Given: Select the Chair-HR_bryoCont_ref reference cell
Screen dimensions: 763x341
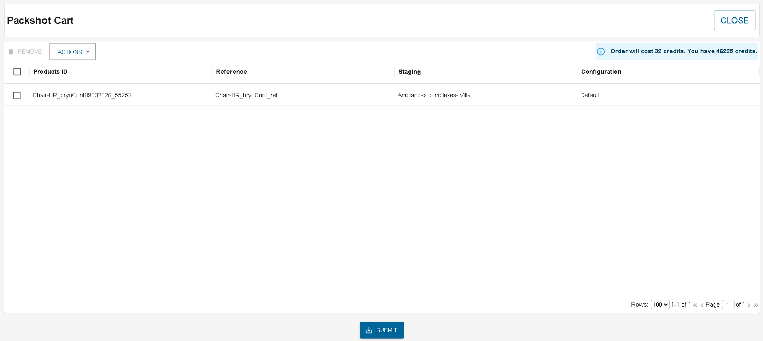Looking at the screenshot, I should point(246,95).
